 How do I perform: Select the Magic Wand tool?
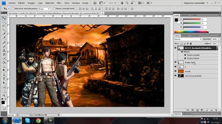point(4,30)
